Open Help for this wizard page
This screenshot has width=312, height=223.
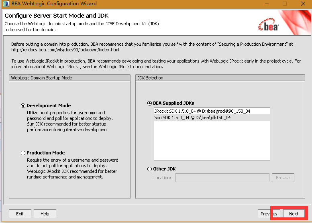coord(45,214)
